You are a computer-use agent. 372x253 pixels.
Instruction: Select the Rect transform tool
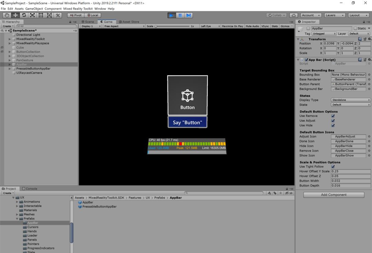click(x=41, y=15)
